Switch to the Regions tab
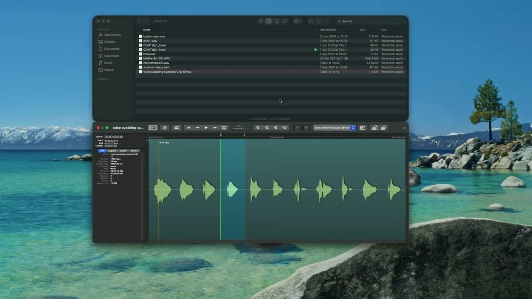 click(x=112, y=151)
